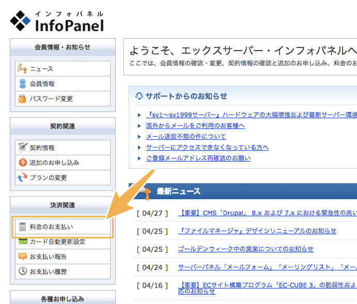Click the clock icon for お支払い履歴
357x304 pixels.
23,271
